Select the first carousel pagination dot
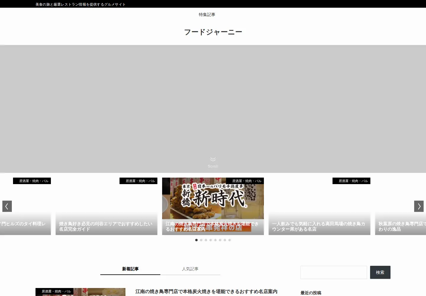 pos(196,240)
